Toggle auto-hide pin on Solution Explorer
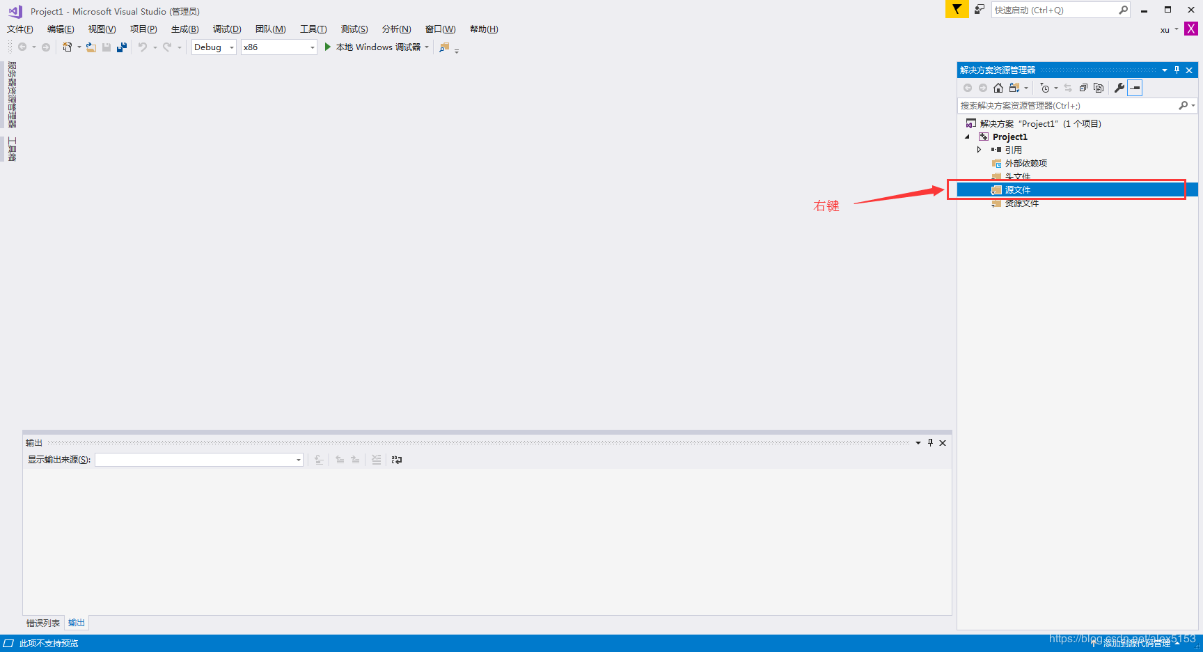The image size is (1203, 652). pos(1177,70)
